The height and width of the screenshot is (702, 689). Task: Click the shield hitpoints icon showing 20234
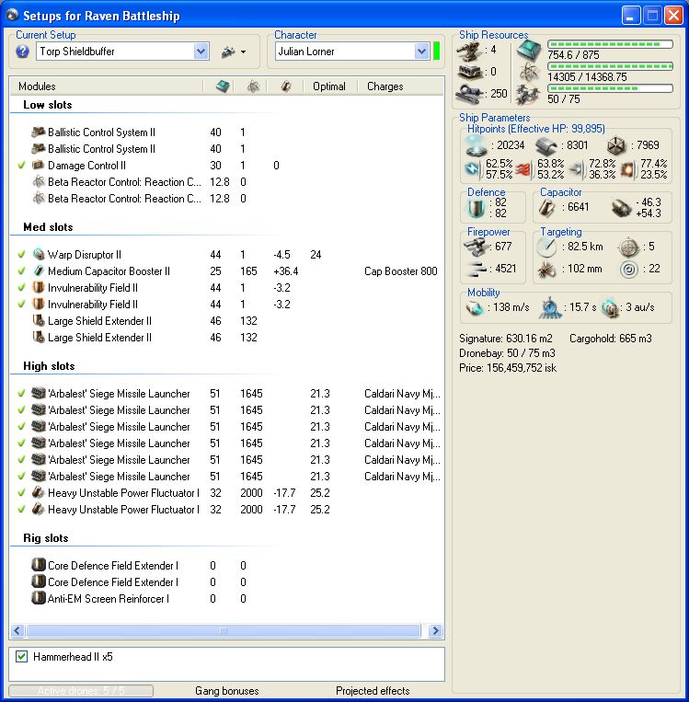click(x=476, y=145)
